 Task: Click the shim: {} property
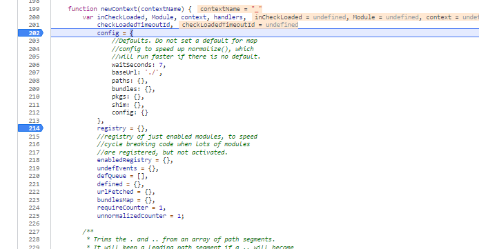pyautogui.click(x=128, y=105)
